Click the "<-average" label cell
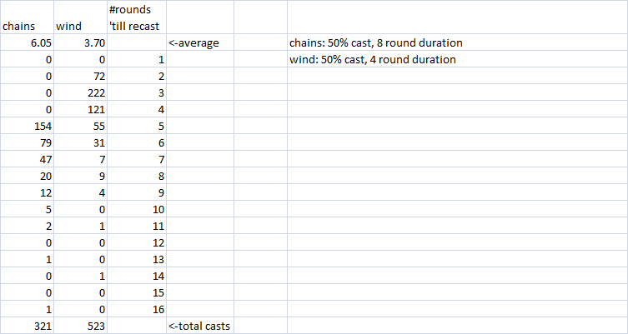 (x=199, y=42)
